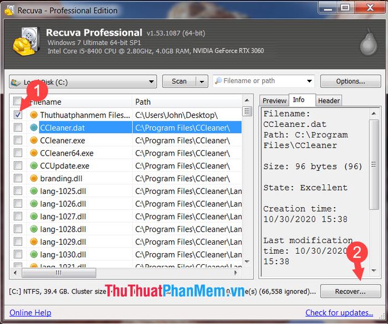Check the lang-1030.dll checkbox

[x=18, y=254]
